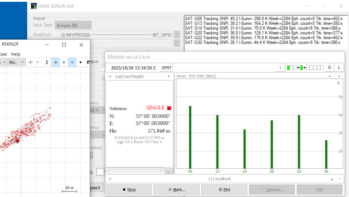
Task: Select the SAT: G14 Tracking log line
Action: click(x=263, y=28)
